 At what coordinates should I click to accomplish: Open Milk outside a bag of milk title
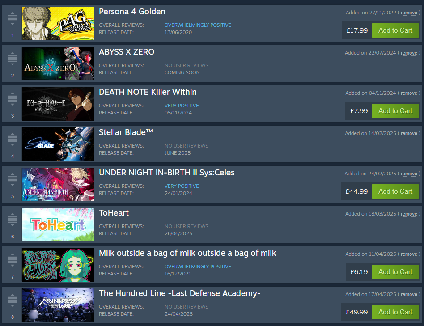point(187,253)
